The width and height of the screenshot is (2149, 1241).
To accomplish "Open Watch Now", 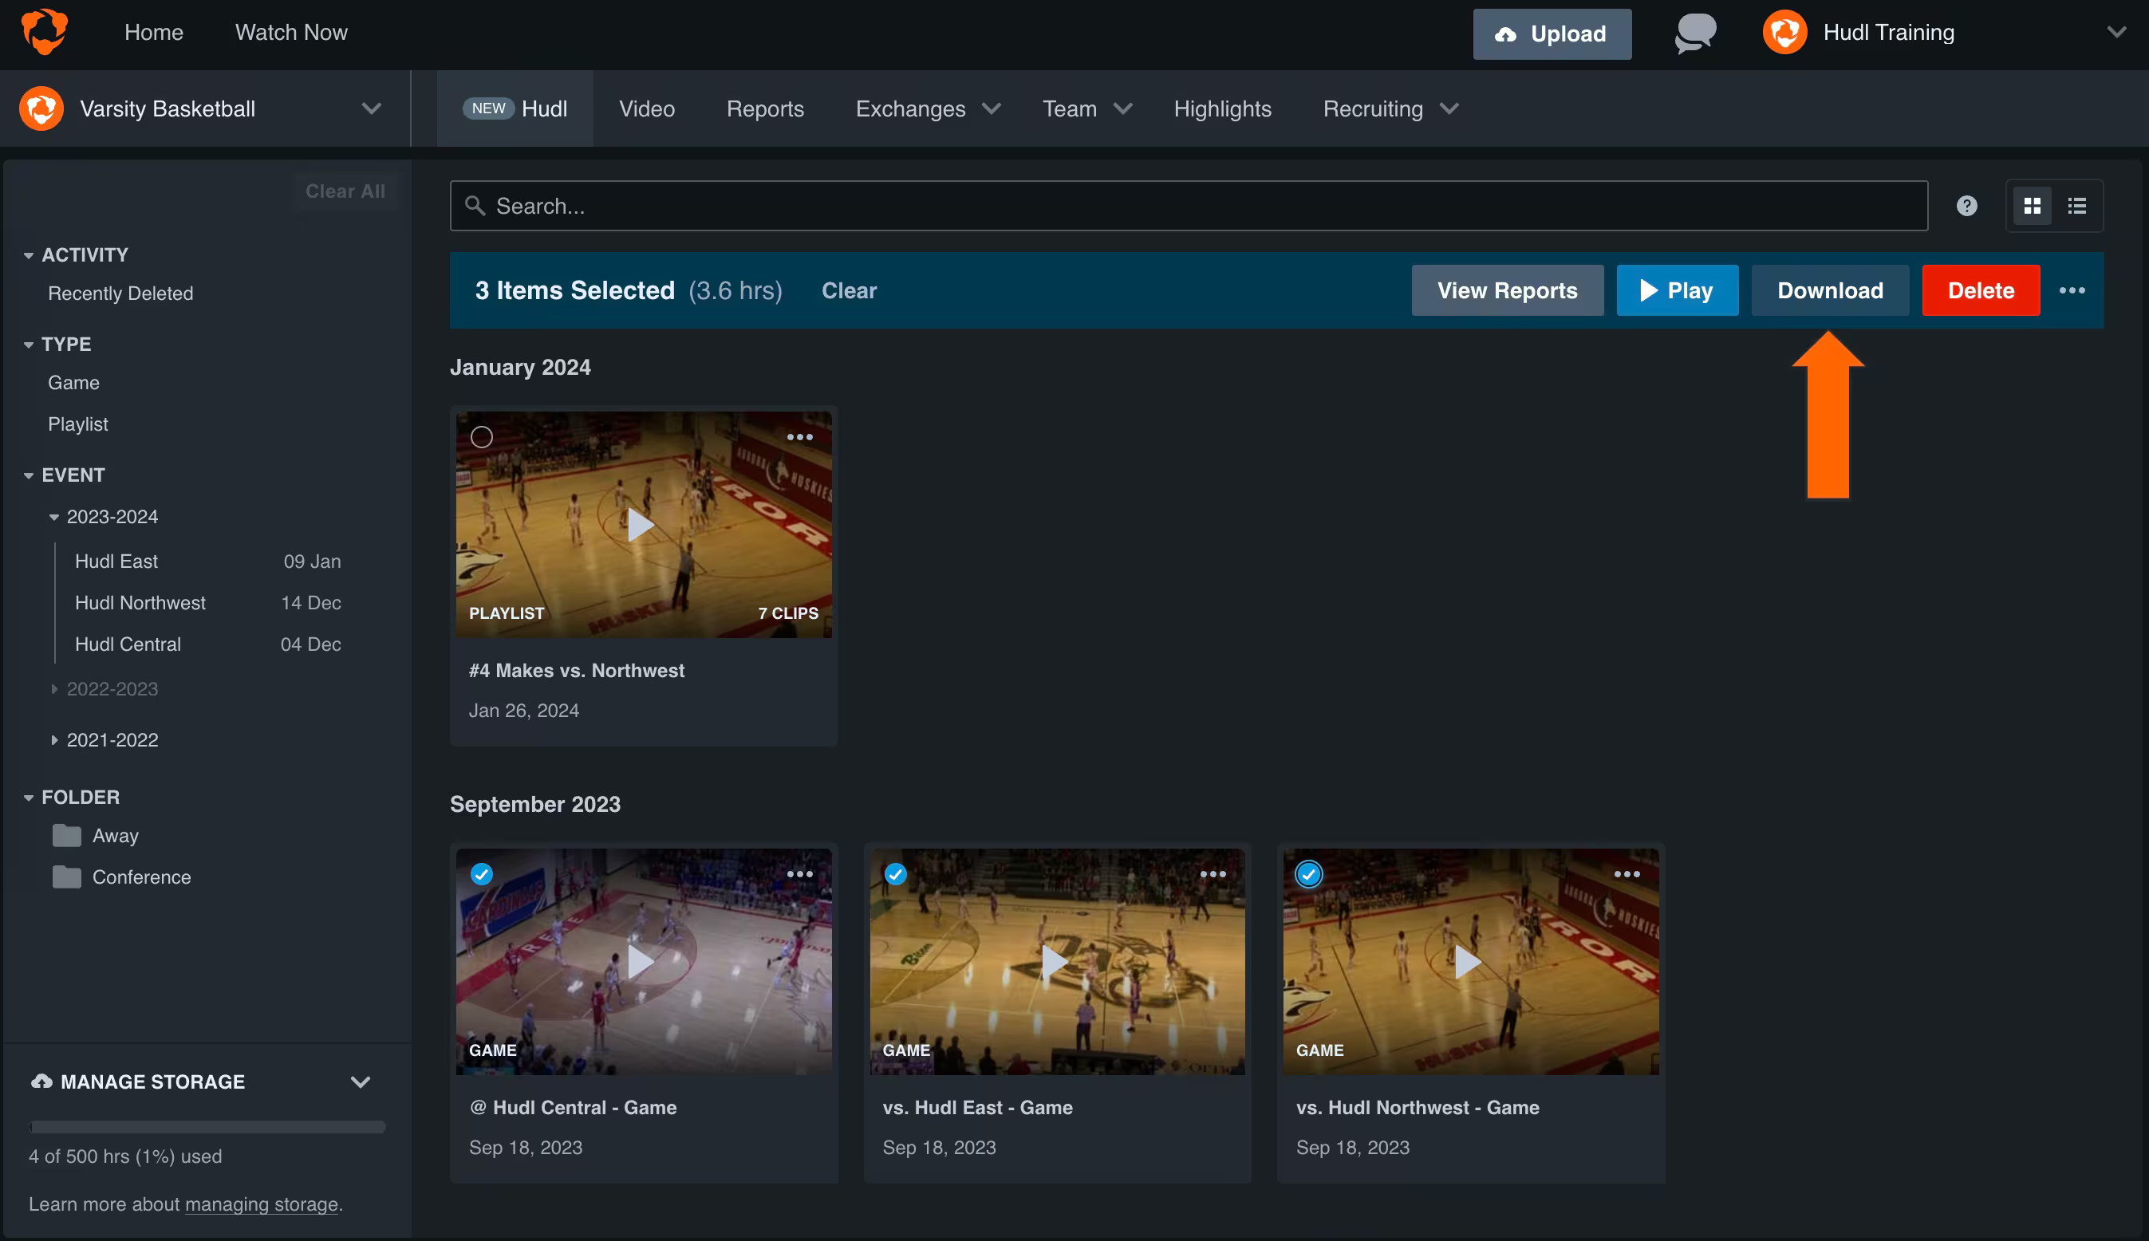I will coord(290,33).
